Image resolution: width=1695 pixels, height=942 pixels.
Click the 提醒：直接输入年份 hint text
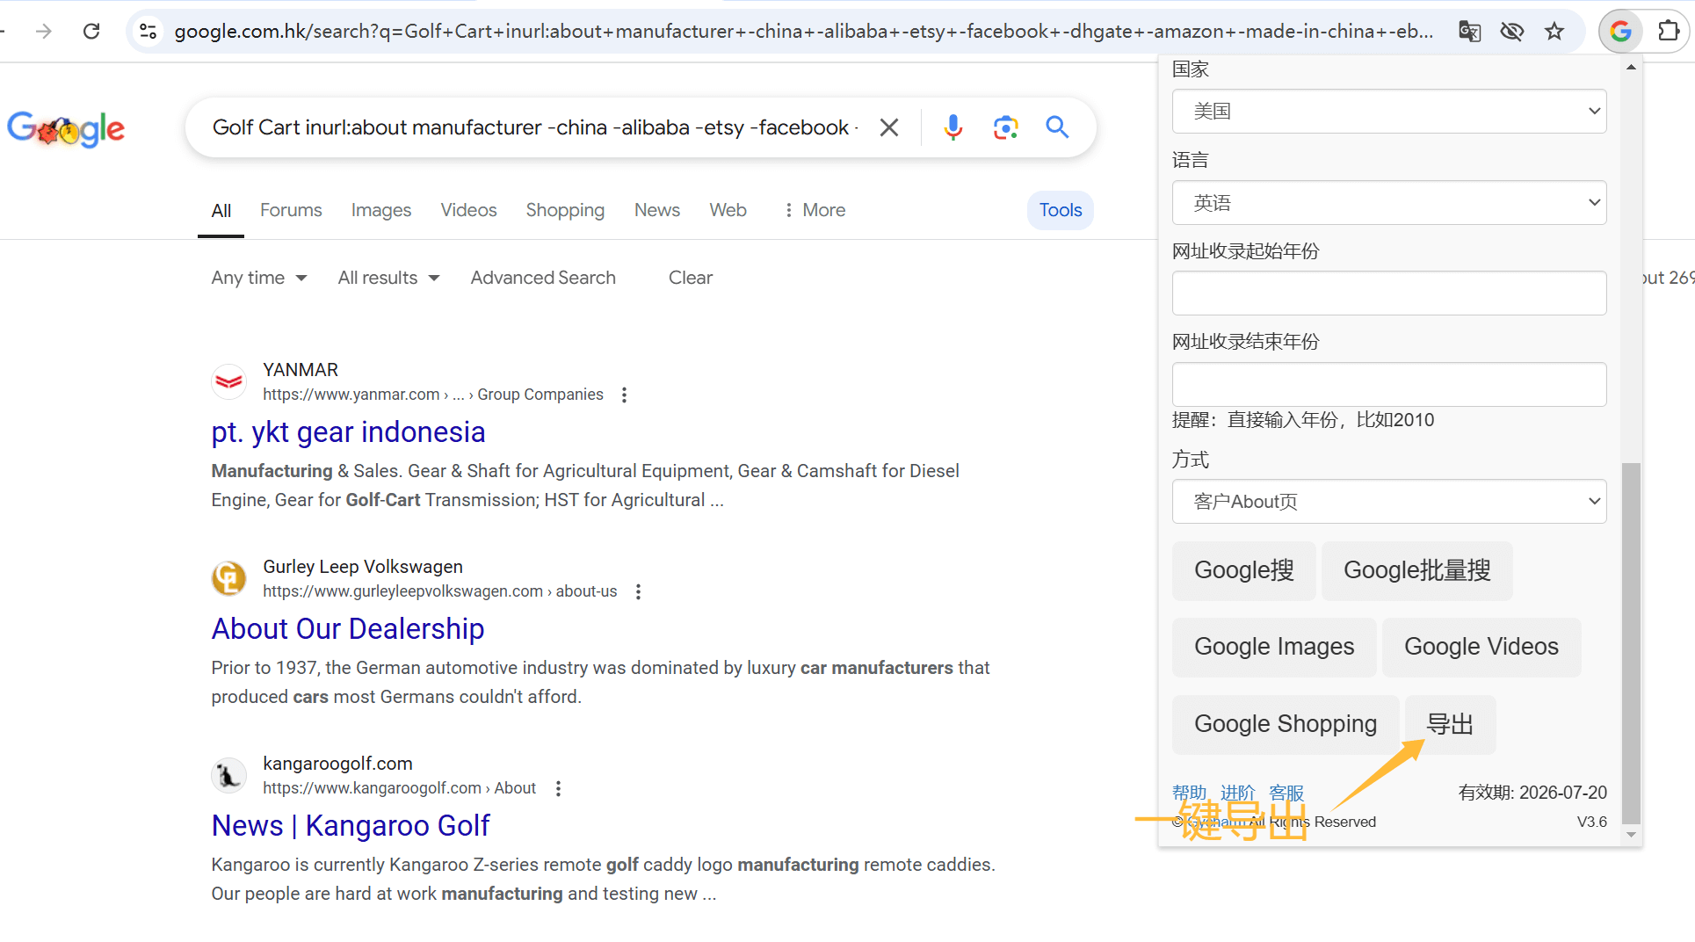(x=1302, y=420)
